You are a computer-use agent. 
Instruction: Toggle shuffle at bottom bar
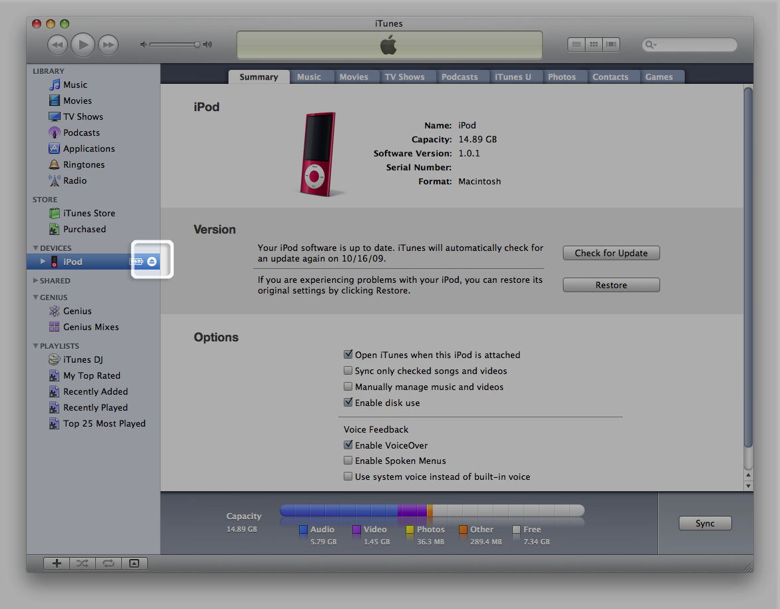(x=83, y=563)
